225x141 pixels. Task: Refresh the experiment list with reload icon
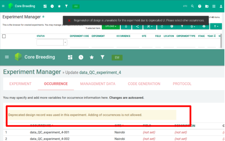tap(162, 27)
